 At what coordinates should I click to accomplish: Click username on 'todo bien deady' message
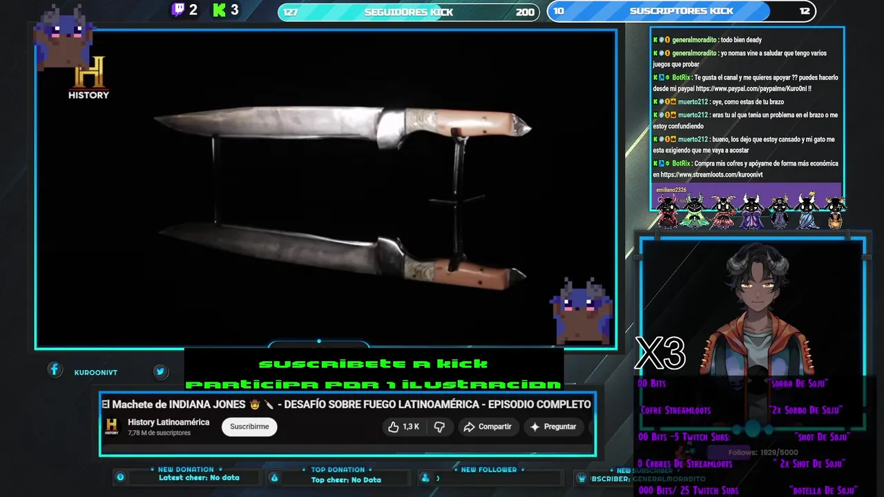(x=694, y=40)
